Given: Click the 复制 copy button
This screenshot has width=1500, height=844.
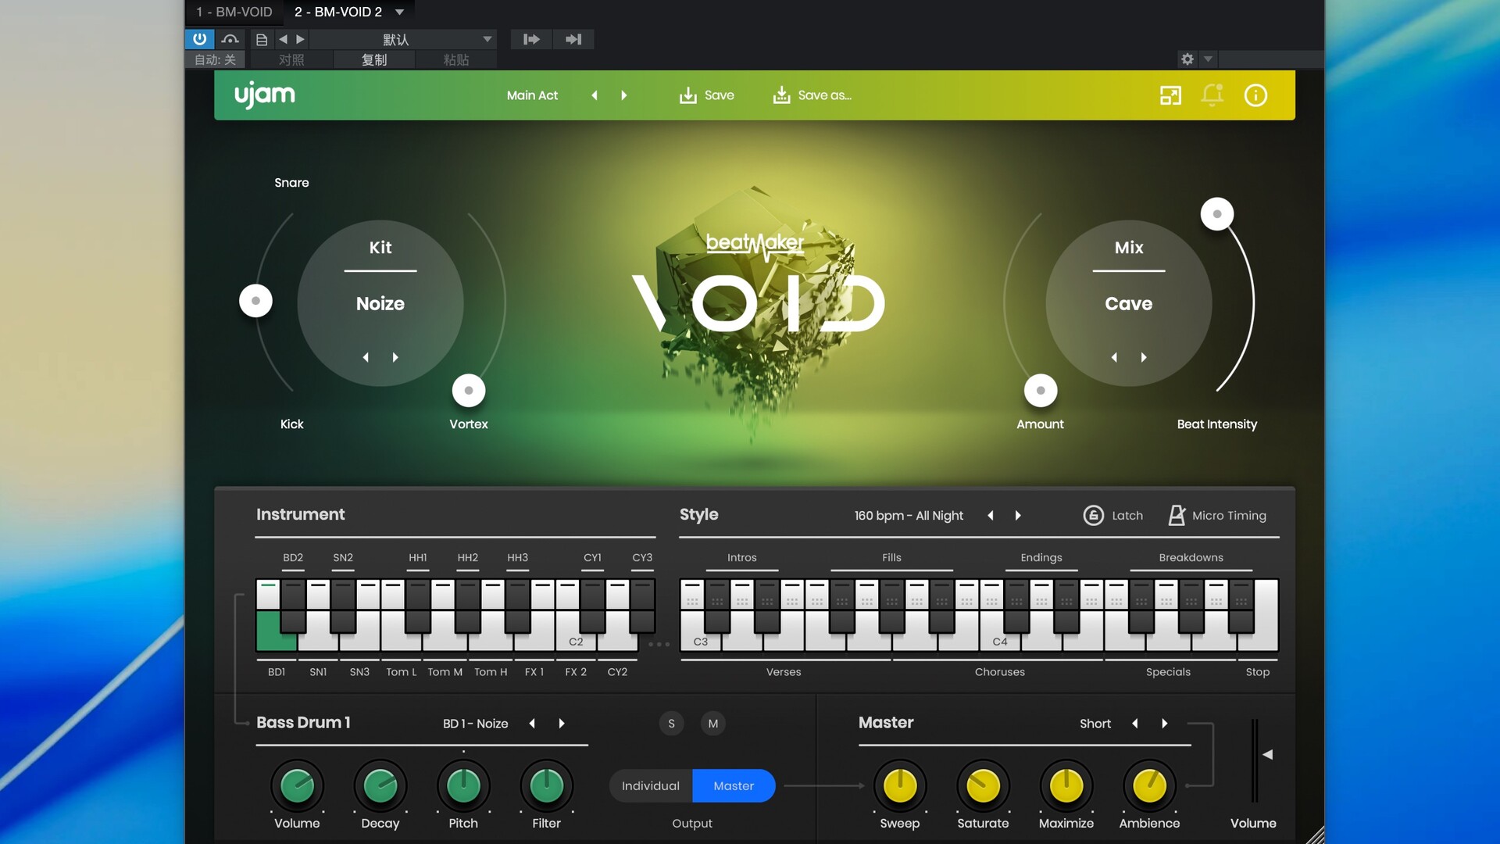Looking at the screenshot, I should click(x=374, y=60).
